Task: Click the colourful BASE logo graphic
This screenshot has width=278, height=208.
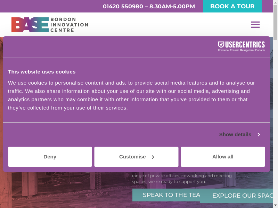Action: (x=30, y=25)
